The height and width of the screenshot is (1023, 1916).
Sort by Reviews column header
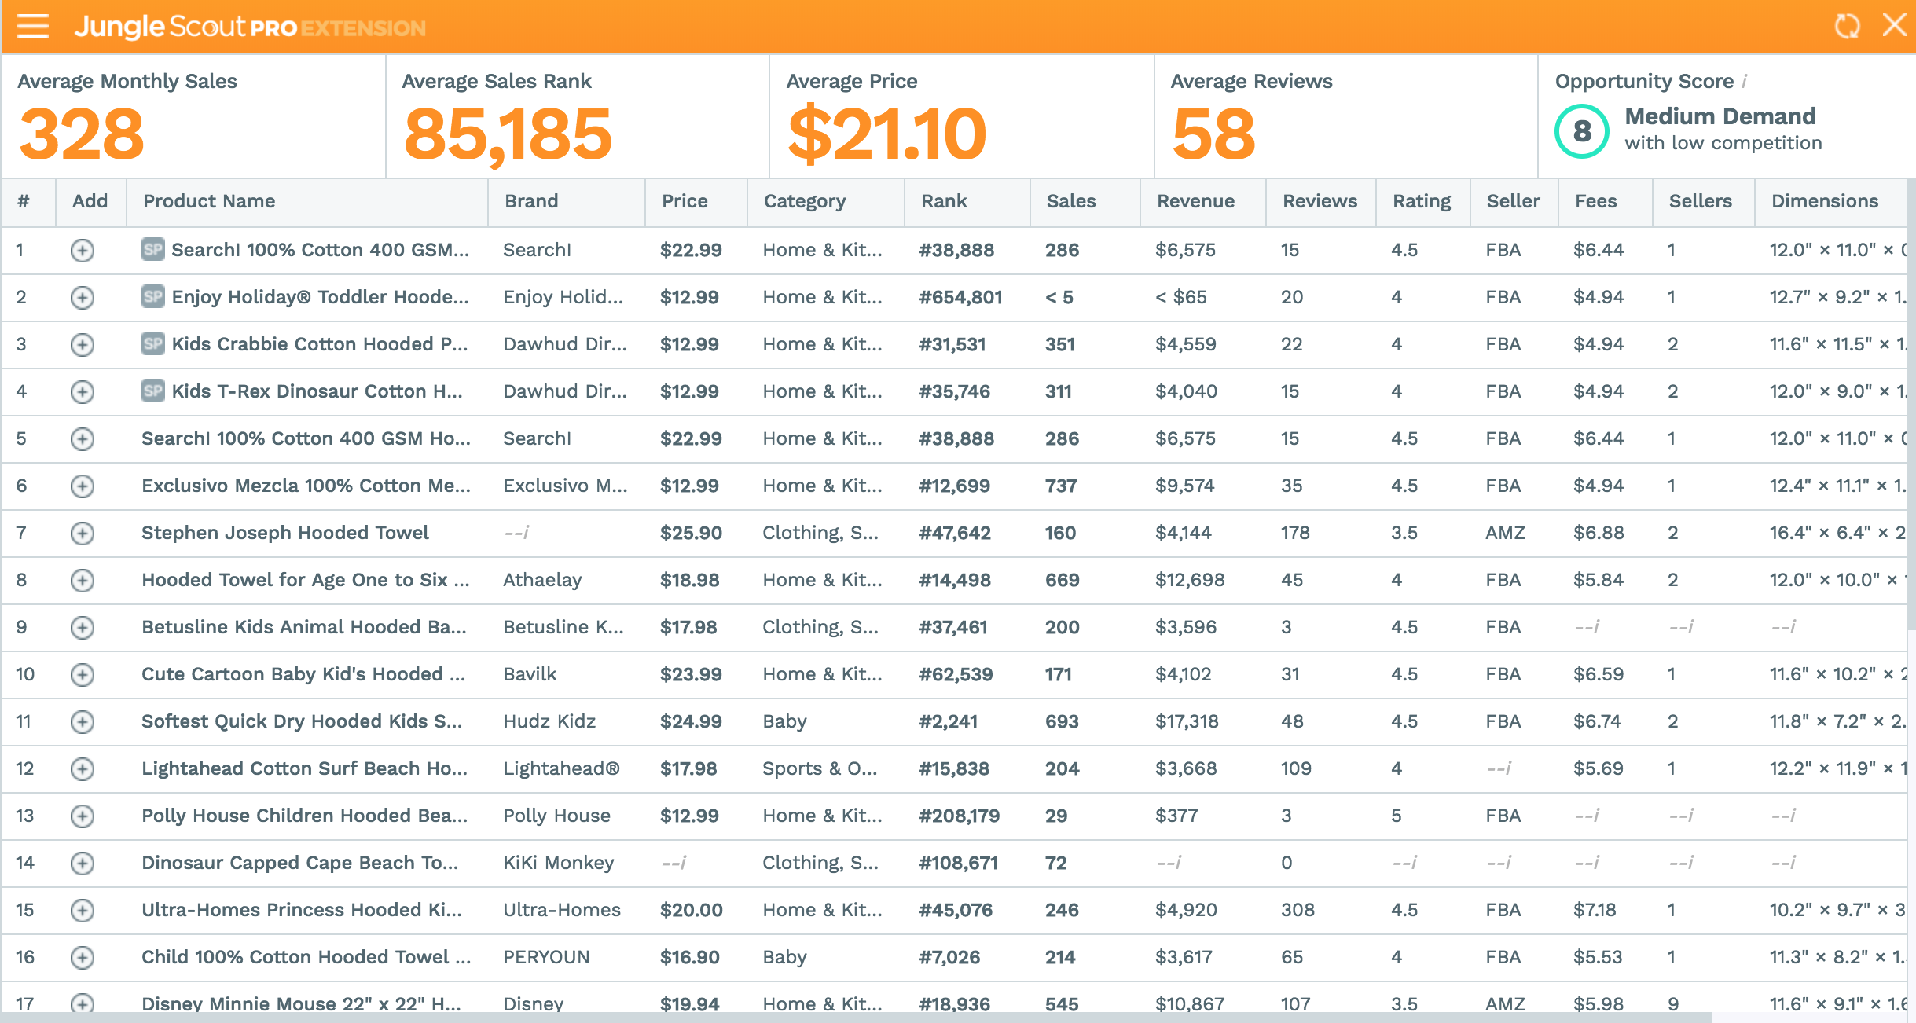(1320, 201)
